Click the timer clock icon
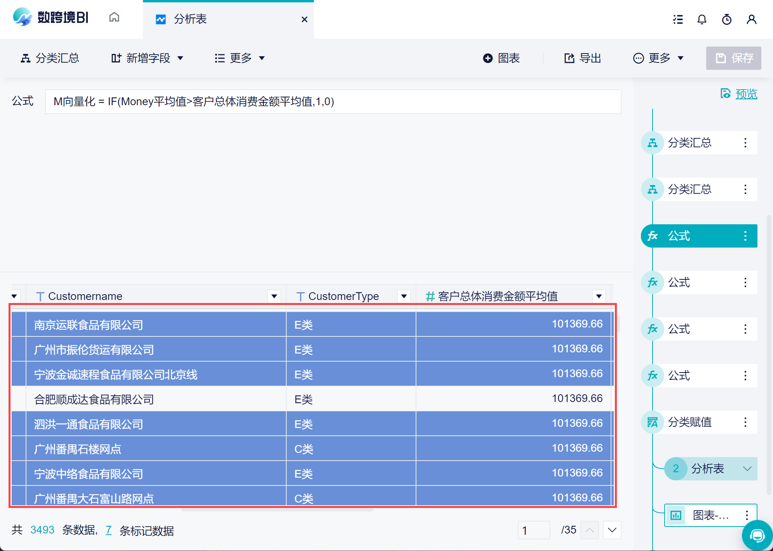773x551 pixels. [726, 19]
